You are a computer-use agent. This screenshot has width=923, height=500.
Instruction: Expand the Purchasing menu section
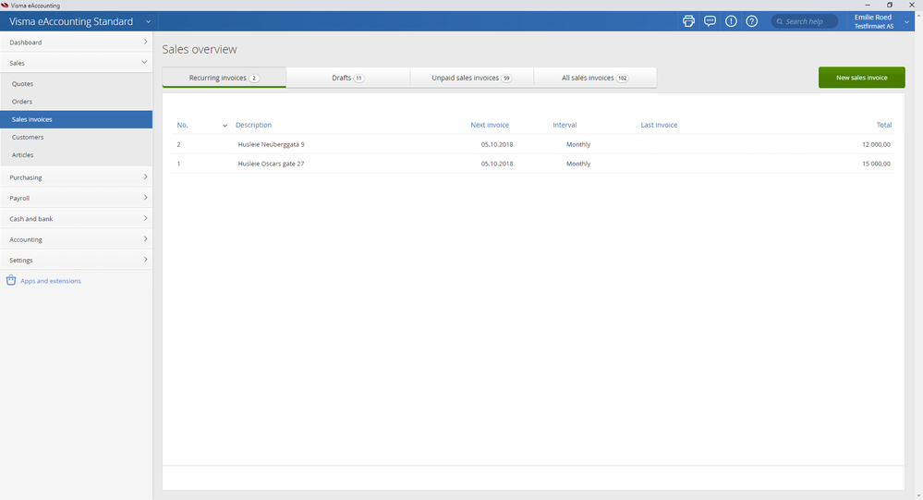coord(77,177)
